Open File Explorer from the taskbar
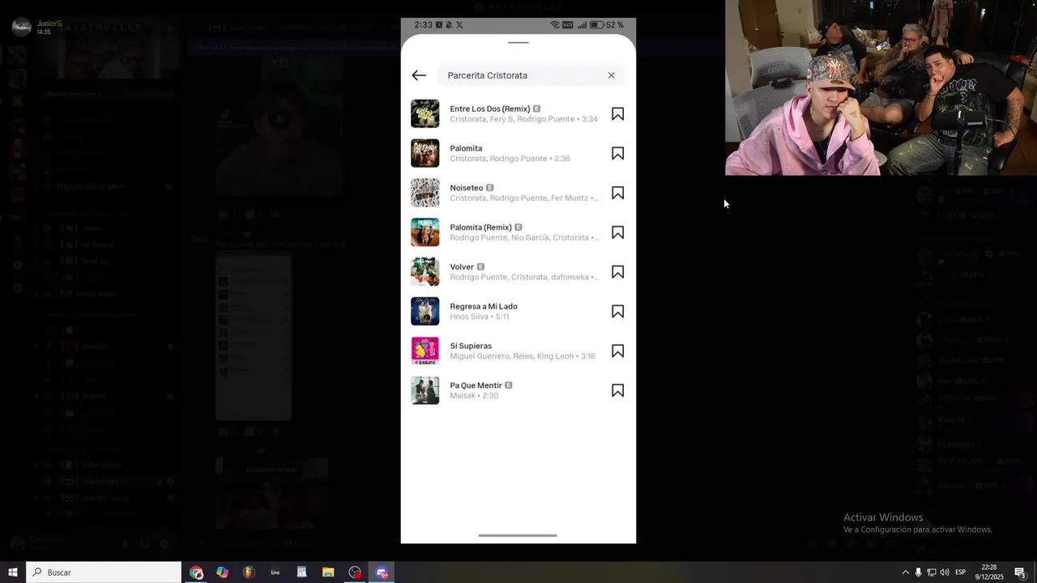 click(x=328, y=572)
